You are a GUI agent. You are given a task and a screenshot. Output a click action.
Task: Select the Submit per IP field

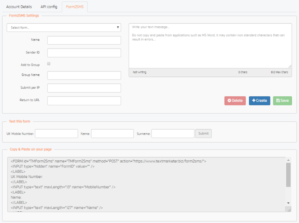(x=84, y=88)
